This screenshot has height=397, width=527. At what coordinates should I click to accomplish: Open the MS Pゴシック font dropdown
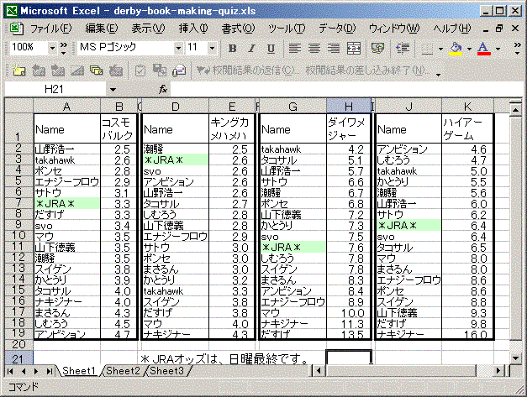pyautogui.click(x=178, y=49)
